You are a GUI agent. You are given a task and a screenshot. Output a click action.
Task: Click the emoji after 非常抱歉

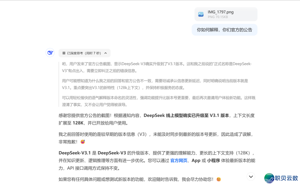82,142
